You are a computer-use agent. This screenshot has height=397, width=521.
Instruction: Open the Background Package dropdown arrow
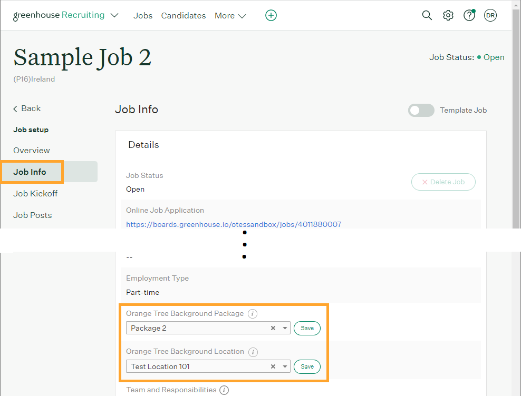285,328
